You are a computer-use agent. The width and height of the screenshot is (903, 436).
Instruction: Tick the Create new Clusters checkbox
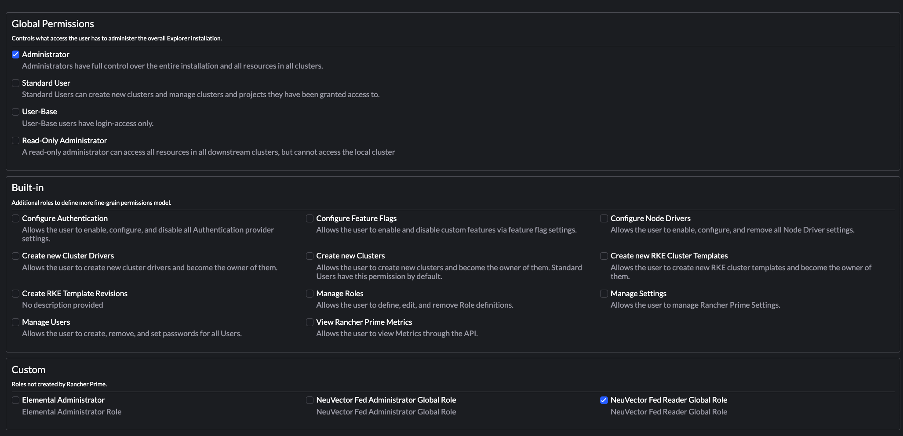pos(309,256)
